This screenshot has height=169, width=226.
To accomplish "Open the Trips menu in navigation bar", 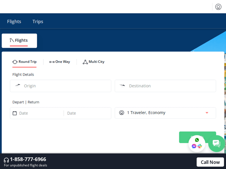I will pyautogui.click(x=38, y=21).
